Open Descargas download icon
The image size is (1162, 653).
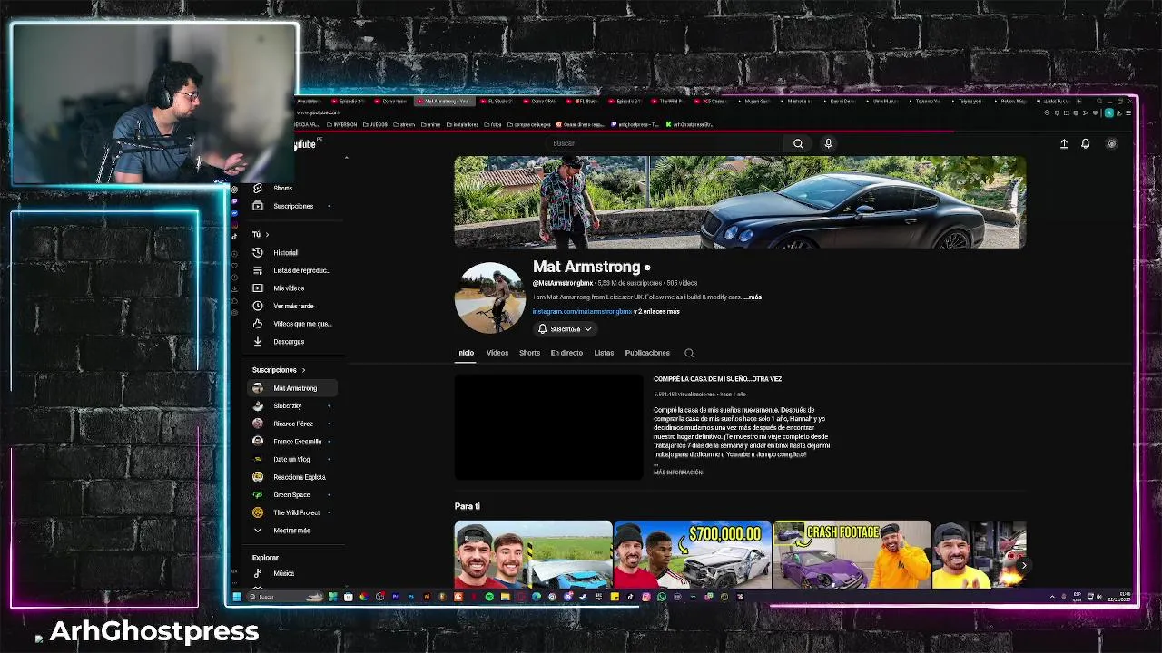pyautogui.click(x=258, y=341)
